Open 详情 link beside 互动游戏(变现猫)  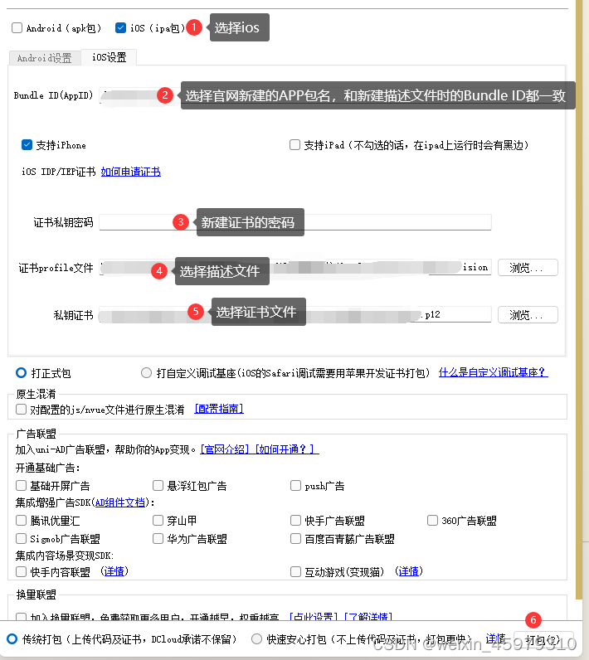pos(408,571)
